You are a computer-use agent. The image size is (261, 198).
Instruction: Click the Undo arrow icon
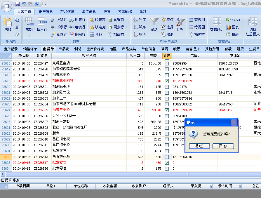pos(24,4)
